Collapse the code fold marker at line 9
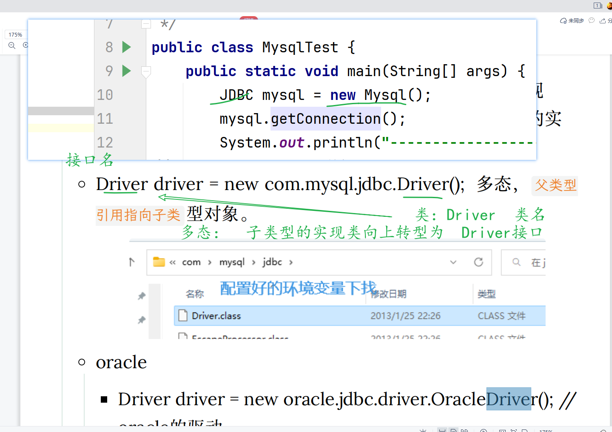The height and width of the screenshot is (432, 612). [x=146, y=72]
